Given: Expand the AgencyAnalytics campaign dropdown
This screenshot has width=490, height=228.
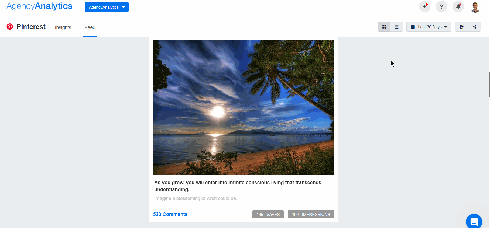Looking at the screenshot, I should (107, 7).
